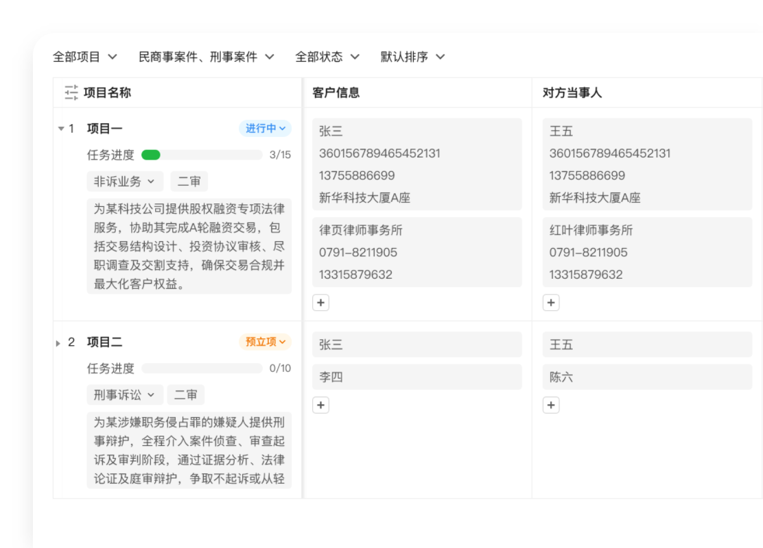
Task: Add customer info entry for 项目一
Action: point(320,303)
